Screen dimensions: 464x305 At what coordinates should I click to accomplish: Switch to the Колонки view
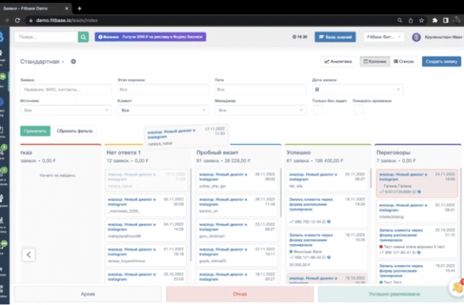374,62
